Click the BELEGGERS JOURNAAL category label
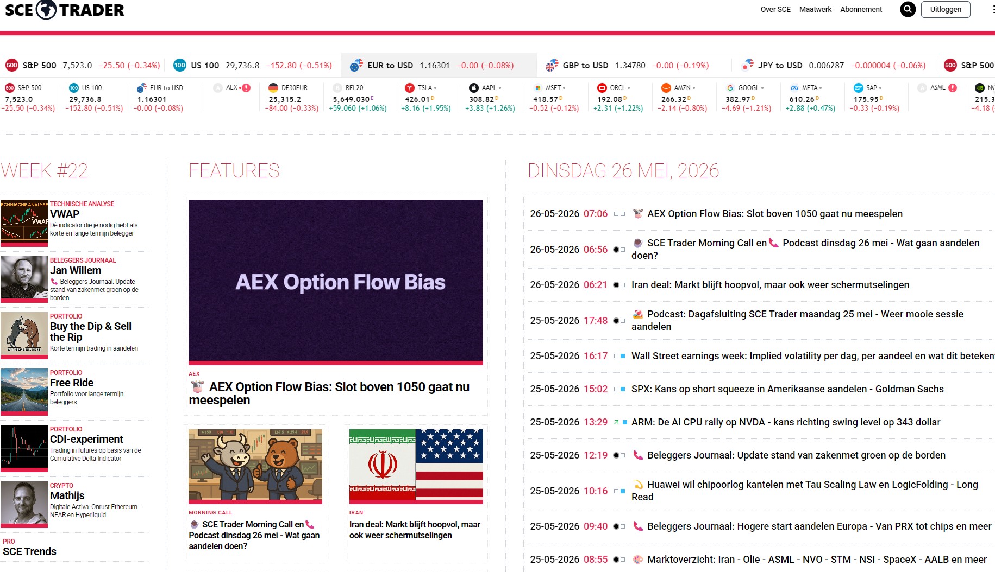This screenshot has height=572, width=995. (83, 260)
